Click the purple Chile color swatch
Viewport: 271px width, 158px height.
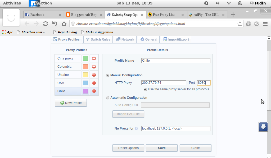(85, 91)
